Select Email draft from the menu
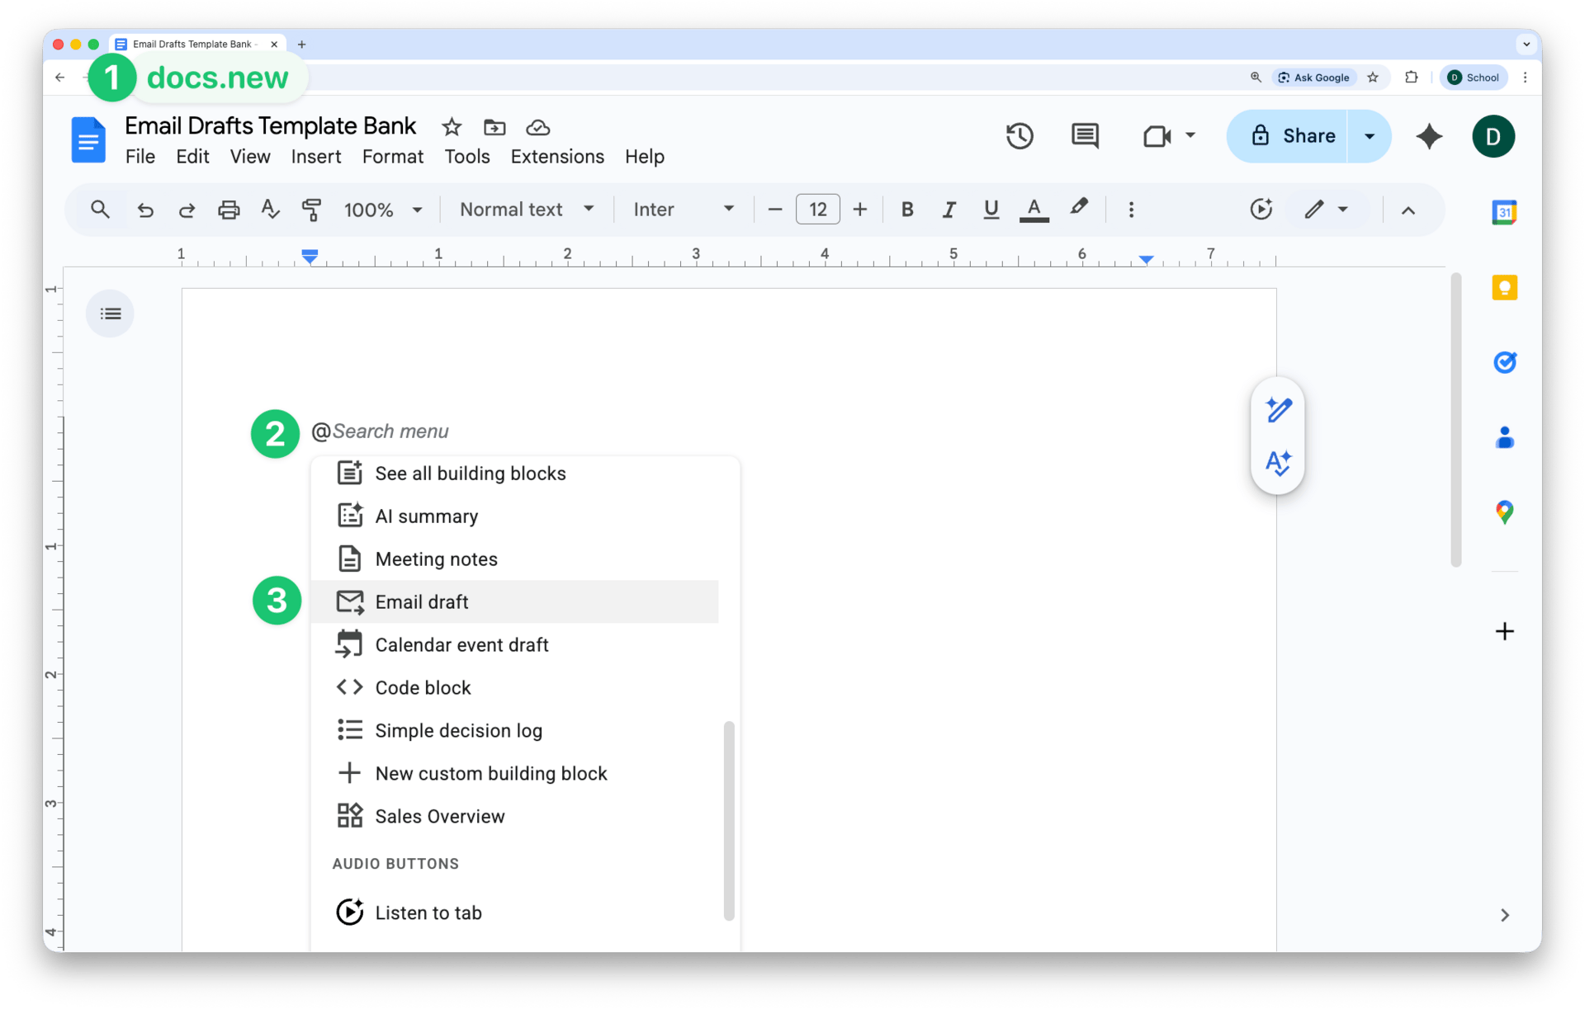1585x1009 pixels. tap(422, 602)
